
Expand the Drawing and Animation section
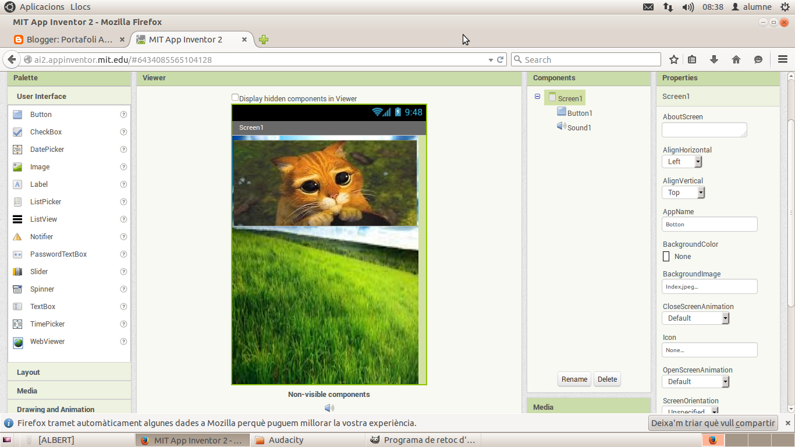pyautogui.click(x=69, y=409)
